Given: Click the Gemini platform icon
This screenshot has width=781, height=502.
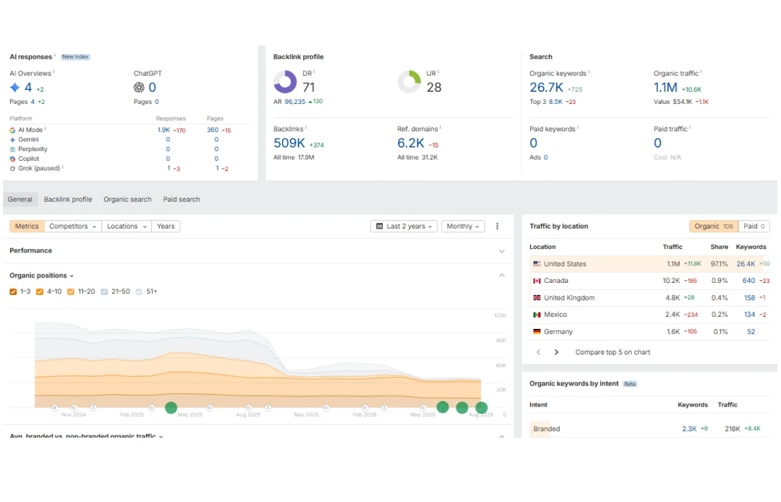Looking at the screenshot, I should [x=13, y=140].
